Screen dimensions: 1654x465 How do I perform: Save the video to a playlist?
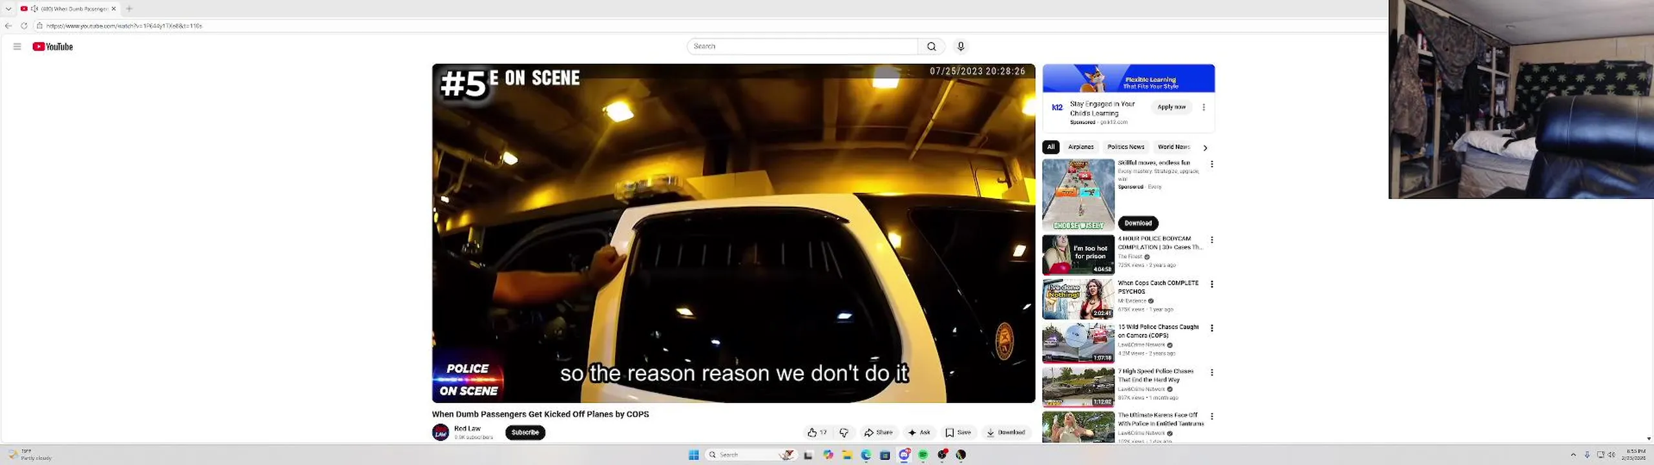pyautogui.click(x=958, y=433)
